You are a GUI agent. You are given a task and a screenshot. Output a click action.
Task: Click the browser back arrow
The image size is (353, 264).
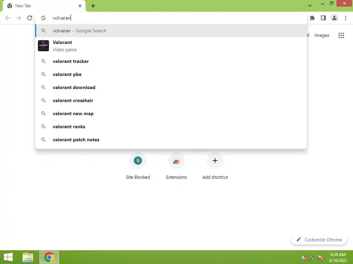point(8,18)
